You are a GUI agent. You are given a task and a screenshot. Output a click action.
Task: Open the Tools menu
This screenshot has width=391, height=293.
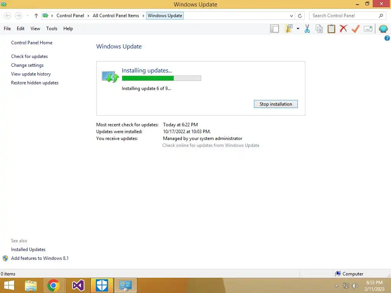coord(52,29)
